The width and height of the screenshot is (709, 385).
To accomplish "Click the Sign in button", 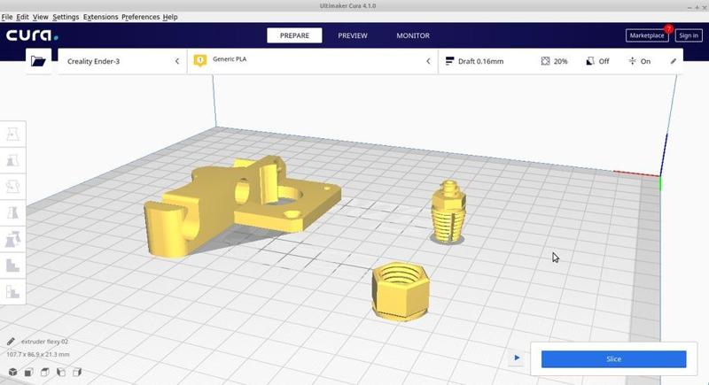I will 689,35.
